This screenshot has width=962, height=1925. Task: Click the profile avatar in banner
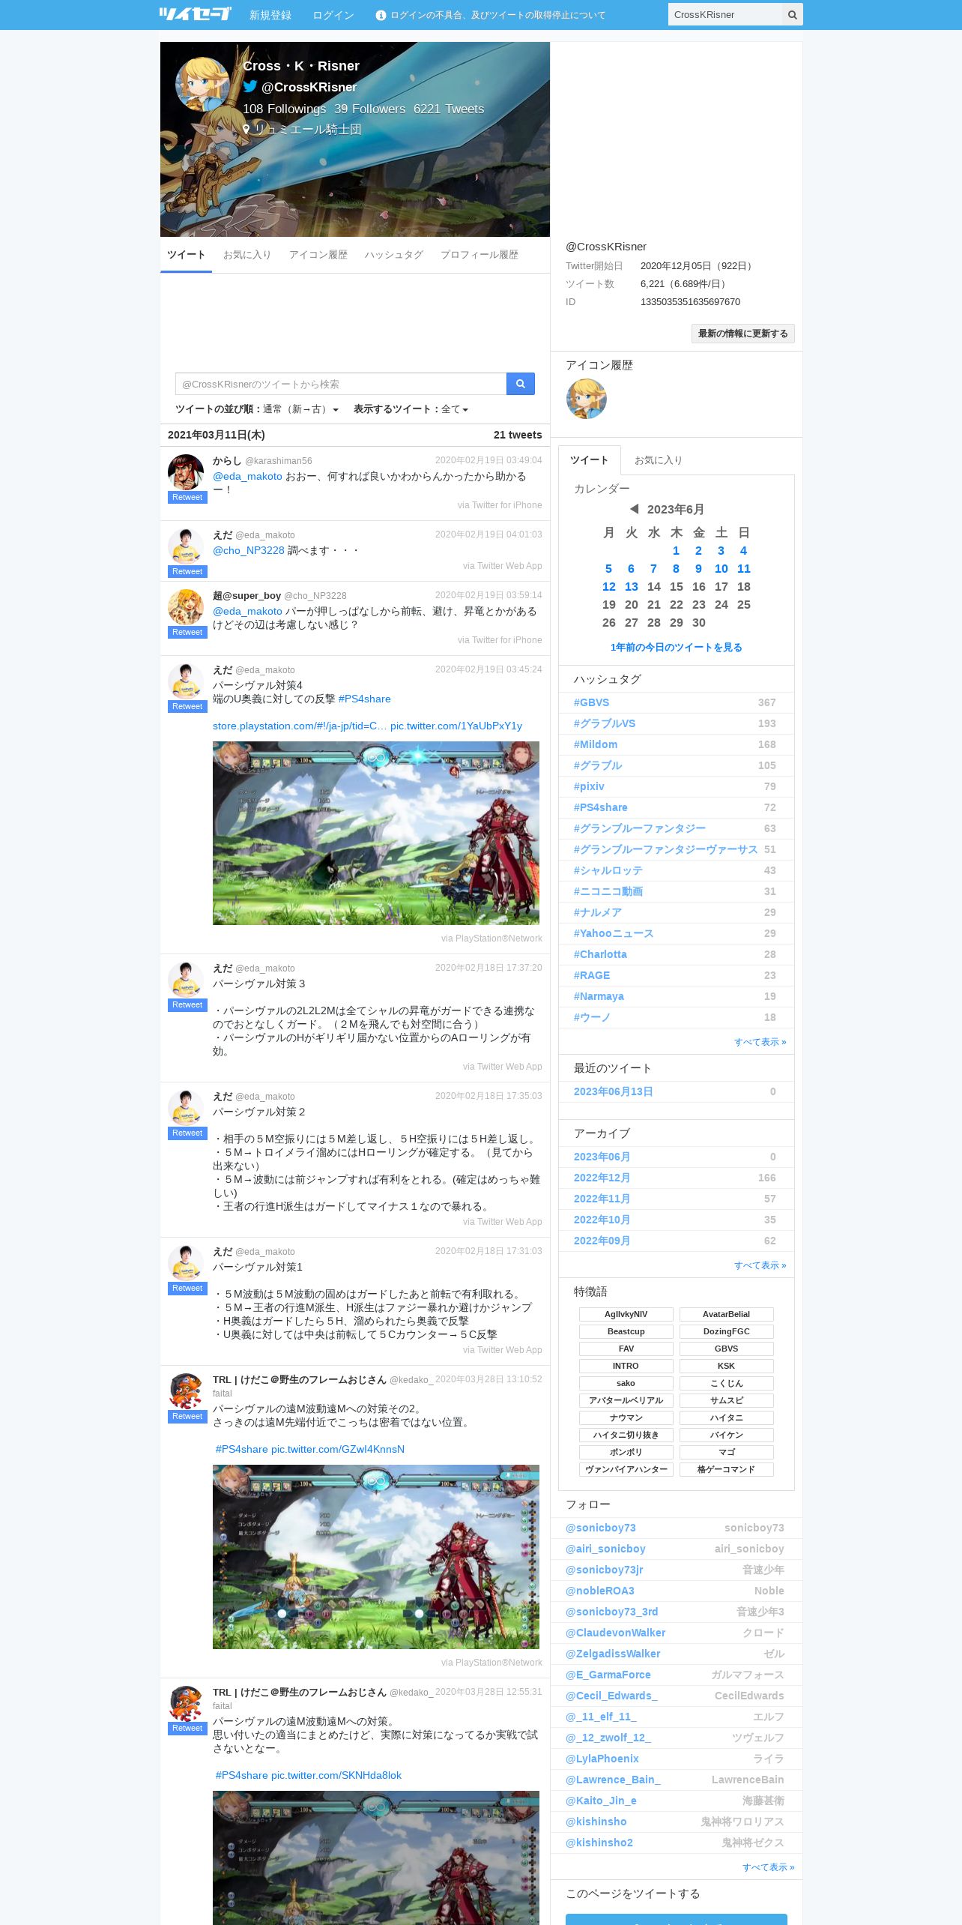202,85
